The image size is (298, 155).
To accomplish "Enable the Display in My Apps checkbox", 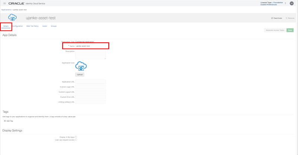I will coord(76,137).
